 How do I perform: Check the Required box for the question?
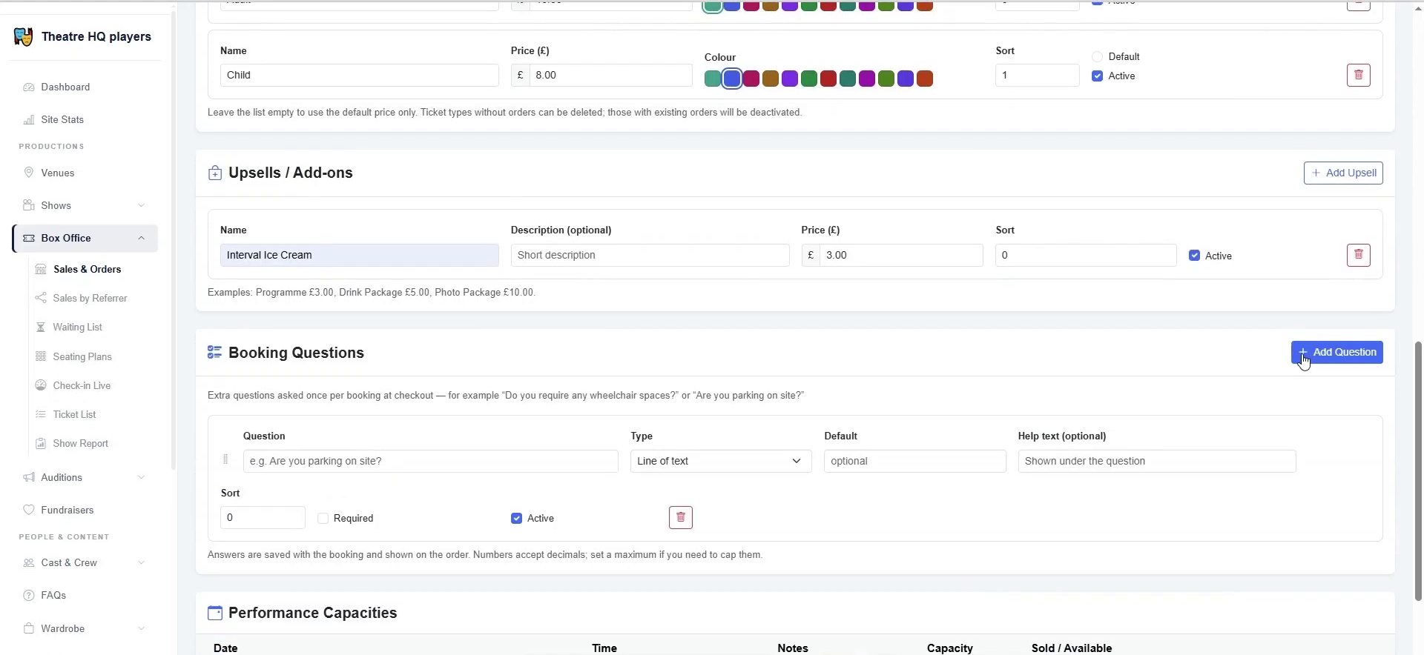323,518
